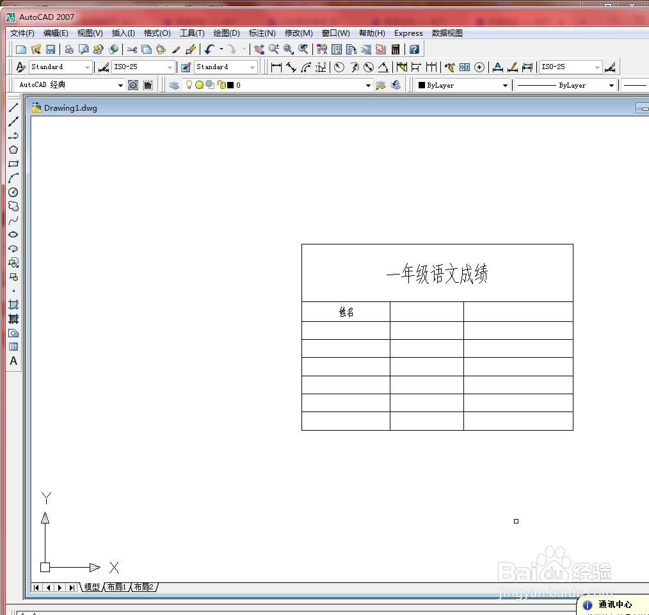Click the Undo arrow icon
The image size is (649, 615).
[x=209, y=50]
